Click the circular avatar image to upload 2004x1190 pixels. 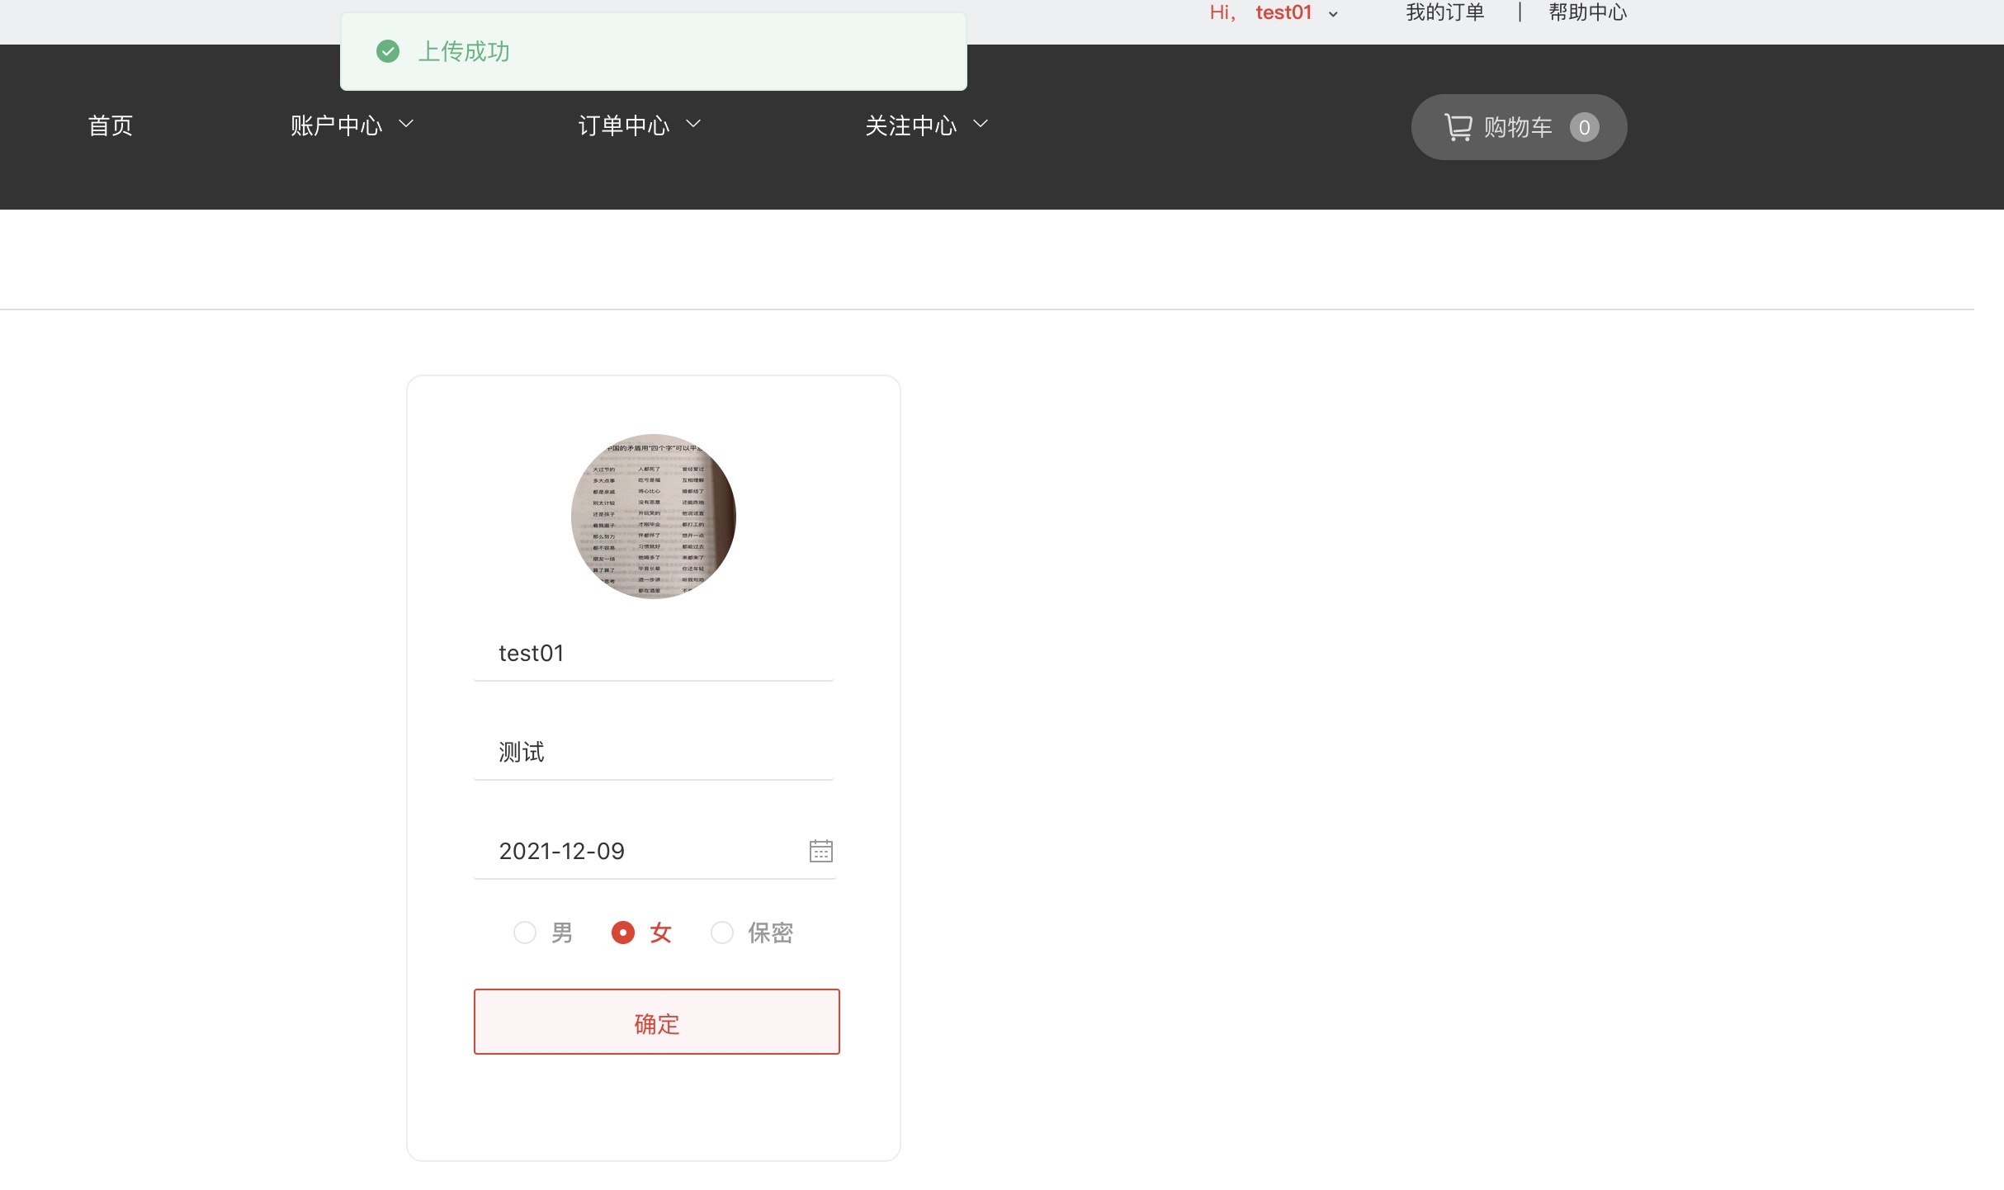(653, 517)
